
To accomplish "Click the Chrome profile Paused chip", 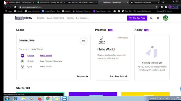I will [174, 7].
